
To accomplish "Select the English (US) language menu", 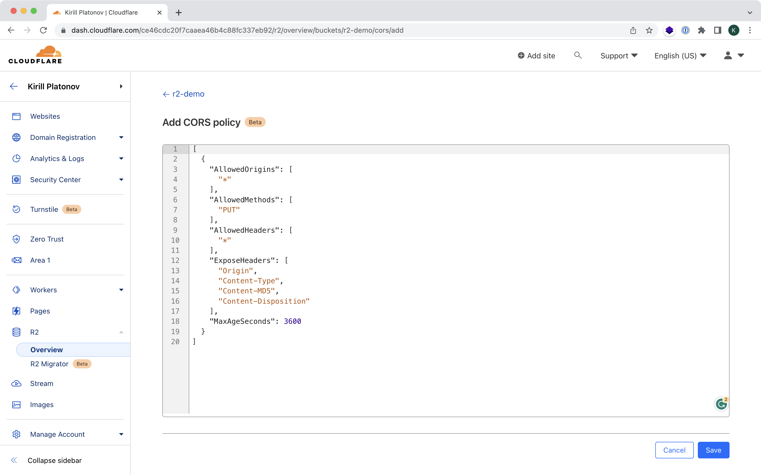I will 680,55.
